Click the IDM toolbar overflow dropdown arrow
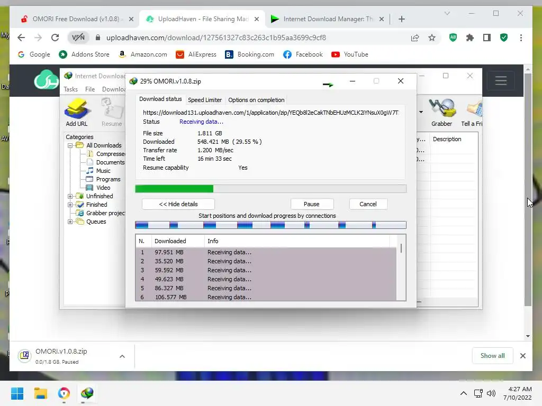This screenshot has height=406, width=542. 421,112
